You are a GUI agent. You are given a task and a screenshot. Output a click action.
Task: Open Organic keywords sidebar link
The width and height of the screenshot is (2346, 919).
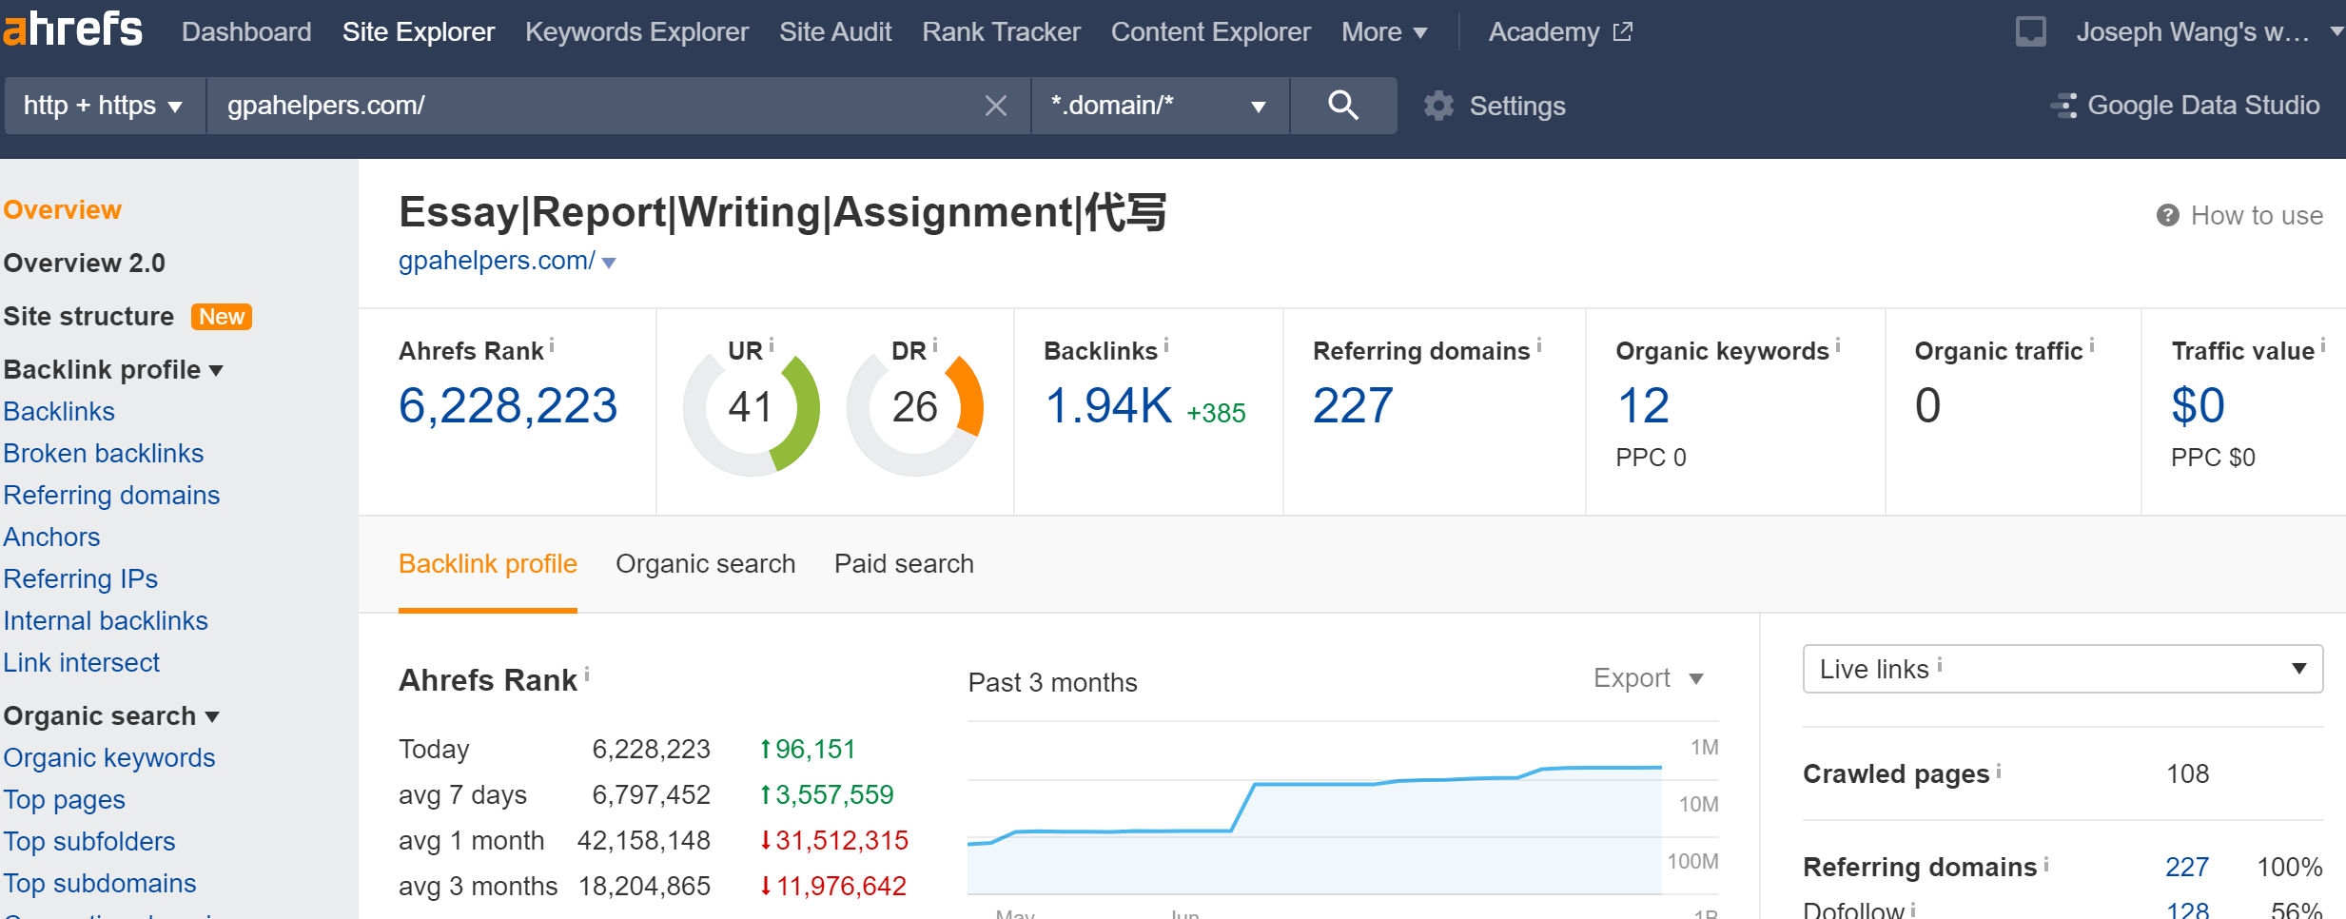click(109, 757)
